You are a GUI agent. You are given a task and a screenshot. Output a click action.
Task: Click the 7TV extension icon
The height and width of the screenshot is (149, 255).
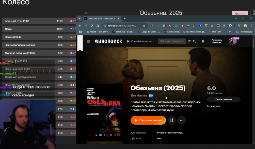click(x=176, y=26)
